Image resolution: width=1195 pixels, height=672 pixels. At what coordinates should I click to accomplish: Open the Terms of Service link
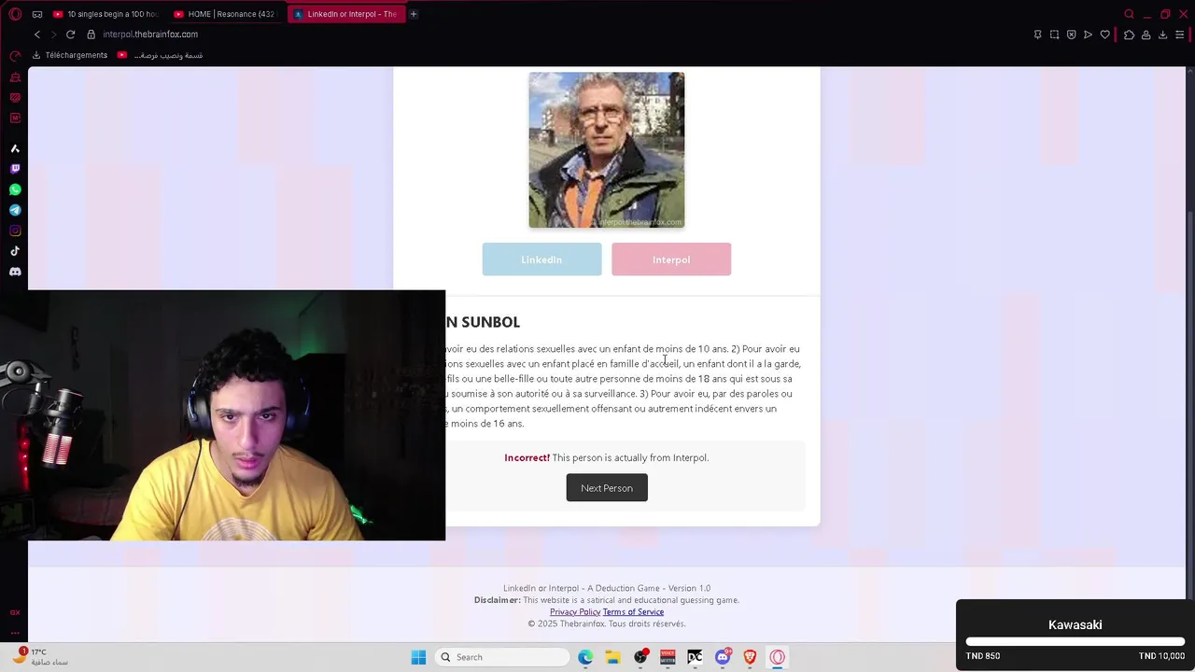(633, 612)
